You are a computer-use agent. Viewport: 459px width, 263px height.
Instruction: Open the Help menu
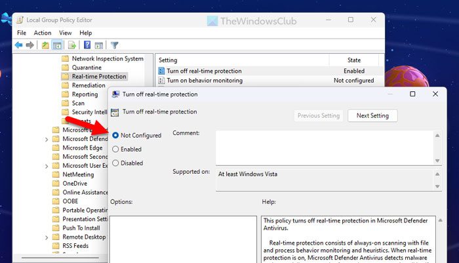(x=85, y=33)
